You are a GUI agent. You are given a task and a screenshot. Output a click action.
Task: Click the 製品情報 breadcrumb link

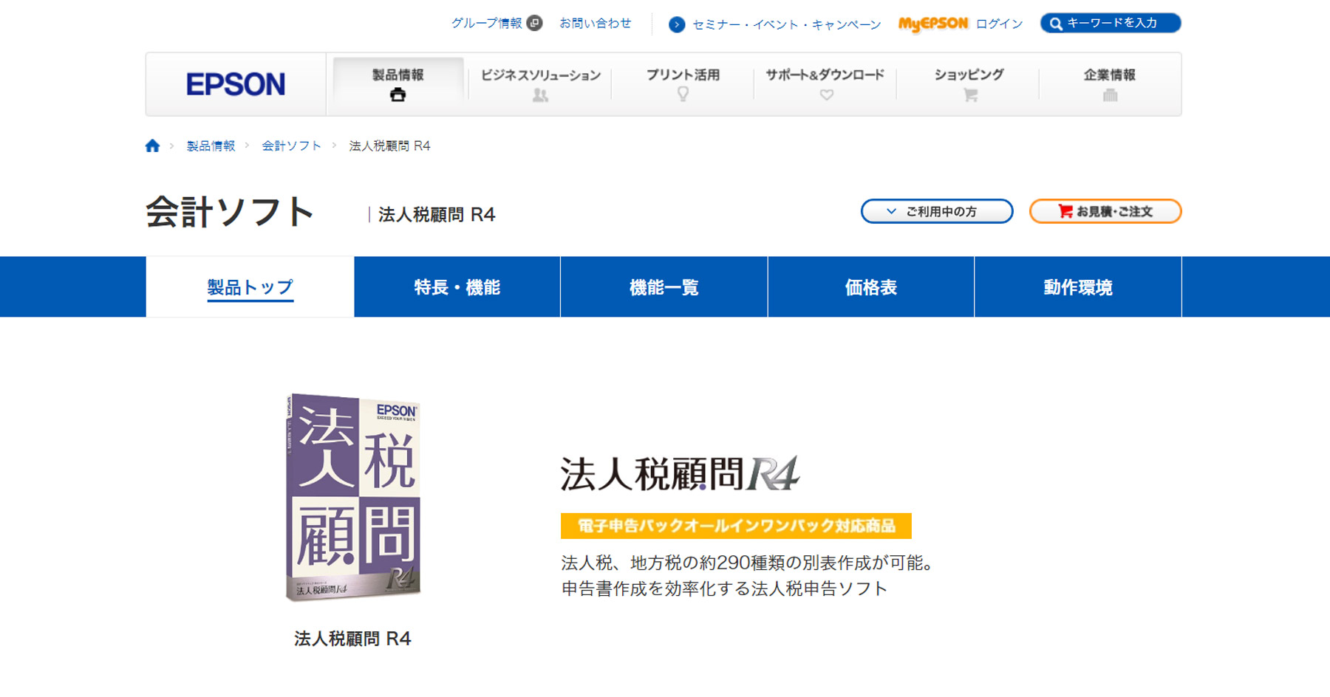click(211, 145)
